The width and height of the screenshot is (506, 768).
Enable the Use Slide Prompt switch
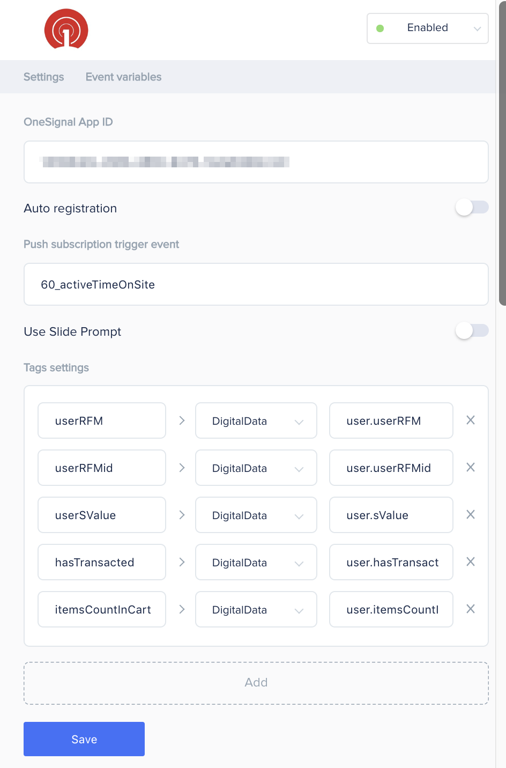(x=472, y=331)
